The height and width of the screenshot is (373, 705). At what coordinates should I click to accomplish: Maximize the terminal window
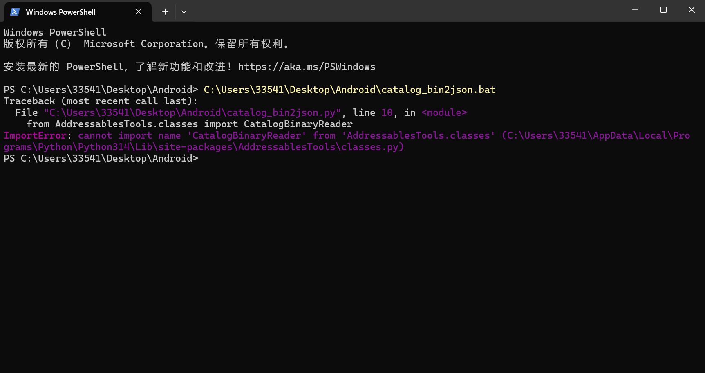pyautogui.click(x=663, y=10)
